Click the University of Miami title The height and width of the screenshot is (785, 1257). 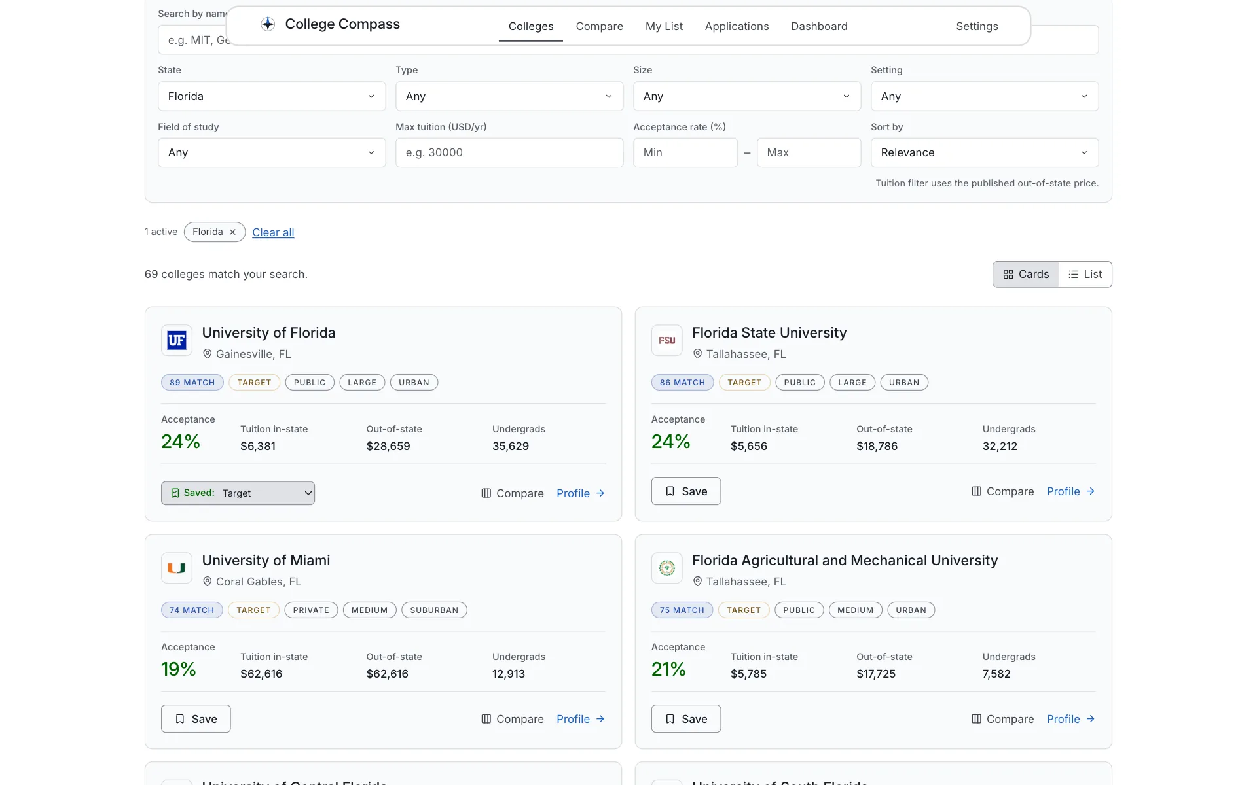click(266, 561)
